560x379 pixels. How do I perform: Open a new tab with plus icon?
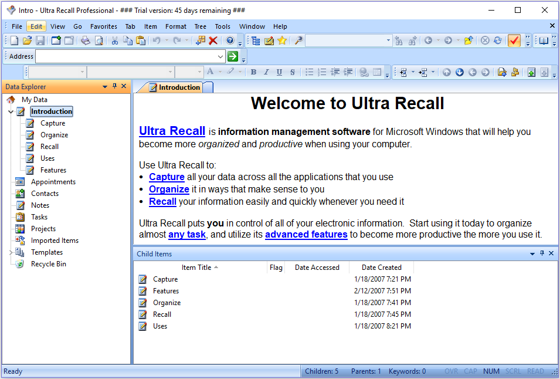point(56,40)
